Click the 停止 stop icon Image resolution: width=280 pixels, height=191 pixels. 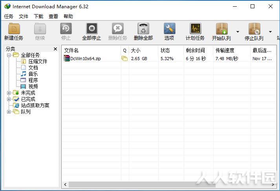point(66,28)
